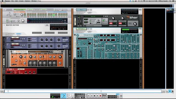Click The Echo browse patch icon
The width and height of the screenshot is (176, 99).
[x=51, y=52]
